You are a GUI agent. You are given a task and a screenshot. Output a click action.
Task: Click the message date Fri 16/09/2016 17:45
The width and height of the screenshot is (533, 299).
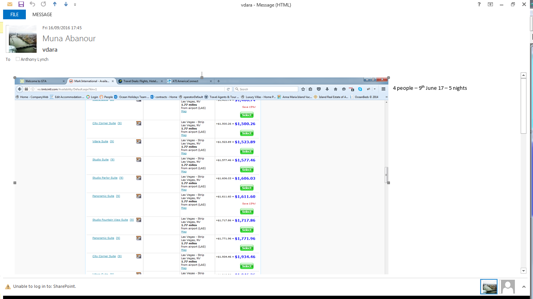(62, 28)
